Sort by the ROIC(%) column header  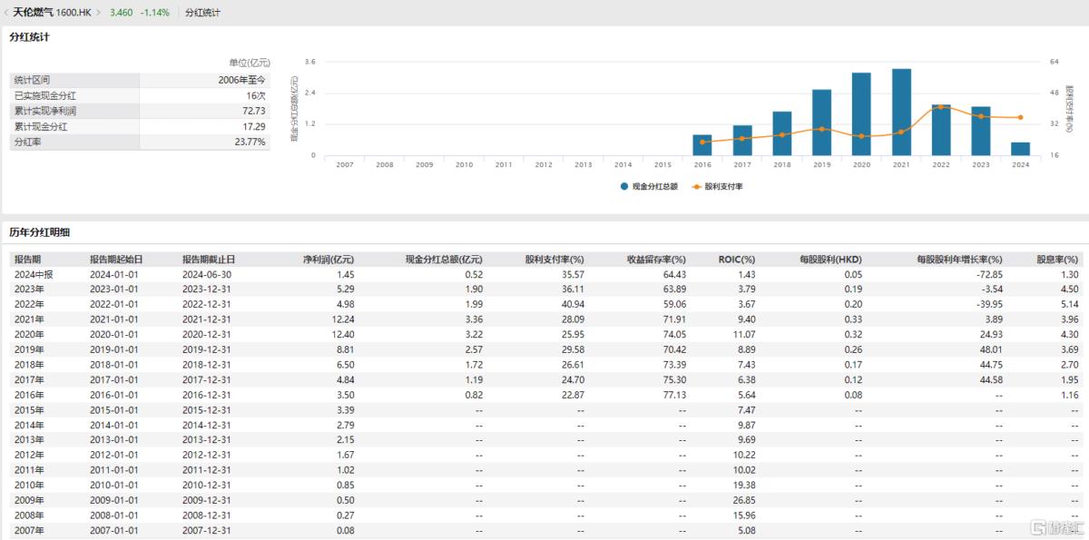point(735,259)
